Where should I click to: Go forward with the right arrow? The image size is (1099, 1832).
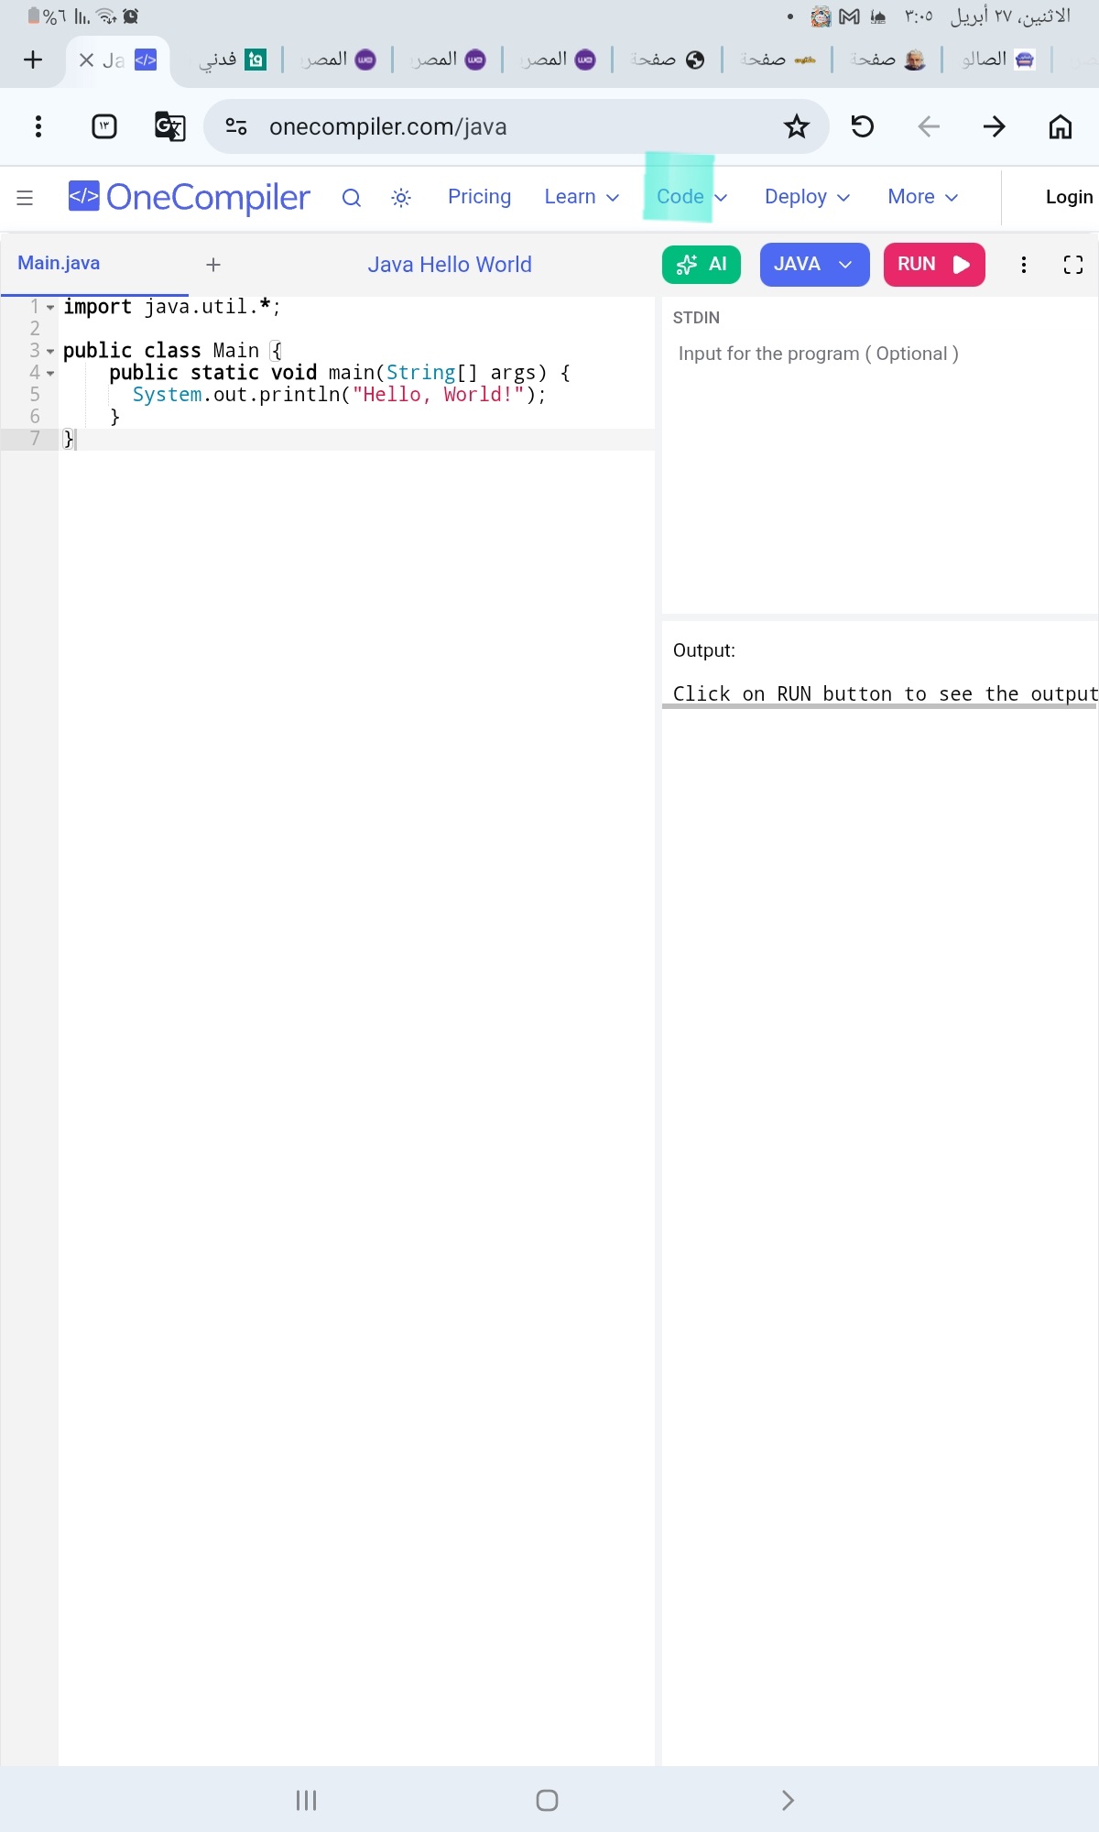click(995, 126)
